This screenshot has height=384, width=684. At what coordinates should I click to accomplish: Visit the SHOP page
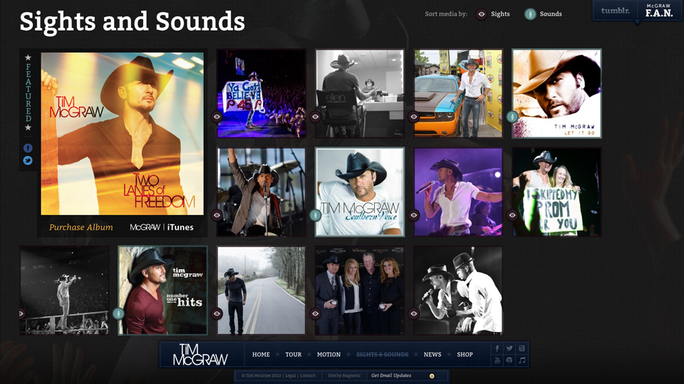[x=465, y=355]
